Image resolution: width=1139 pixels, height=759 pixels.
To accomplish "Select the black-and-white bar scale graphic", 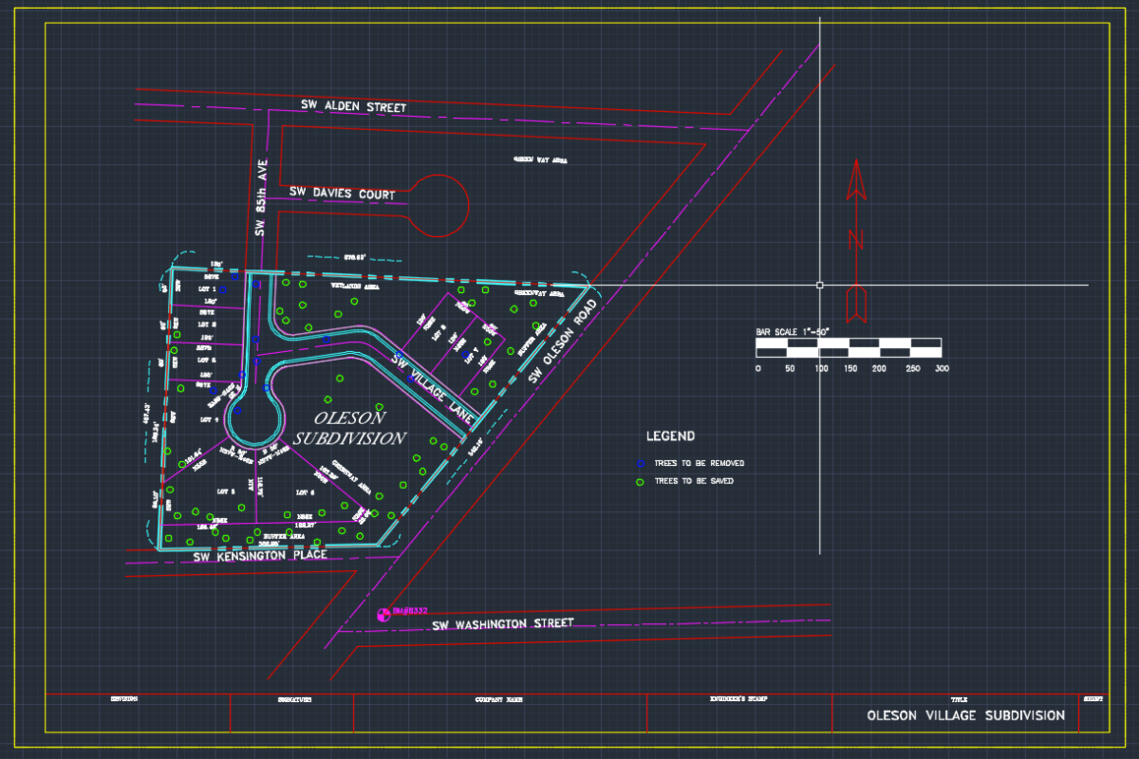I will coord(849,347).
